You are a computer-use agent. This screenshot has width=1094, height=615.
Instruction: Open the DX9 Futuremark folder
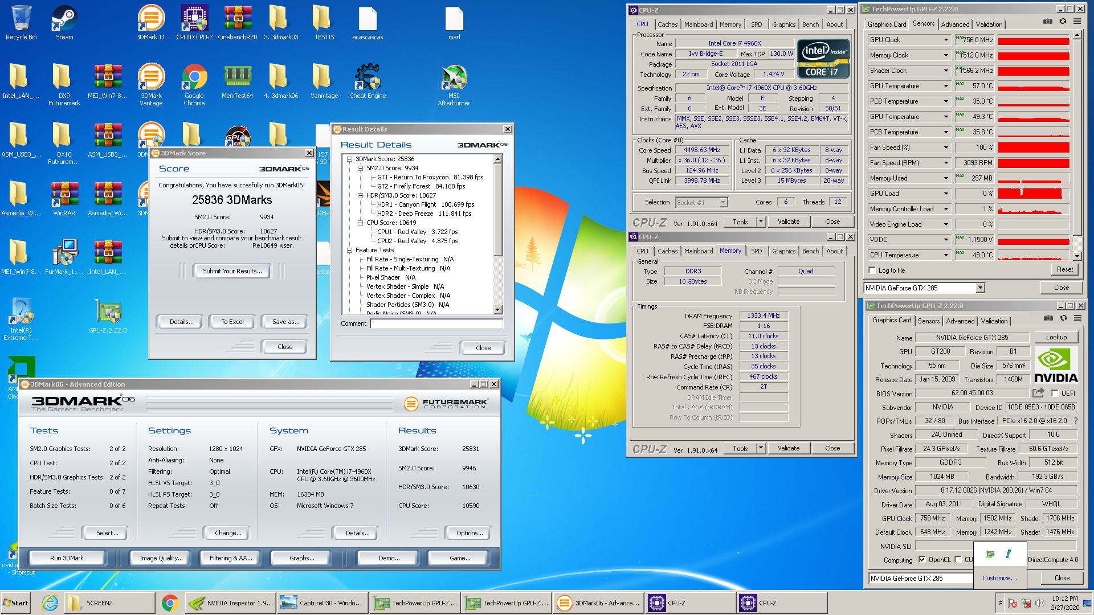64,85
